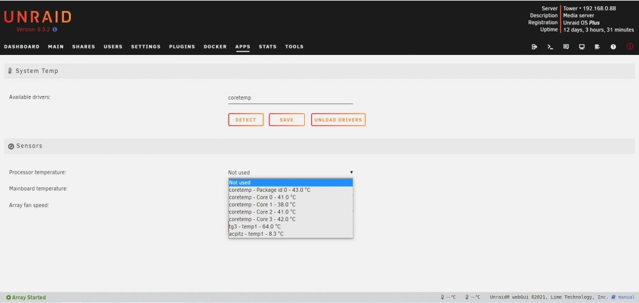Click the 'Available drivers:' label

(x=30, y=97)
